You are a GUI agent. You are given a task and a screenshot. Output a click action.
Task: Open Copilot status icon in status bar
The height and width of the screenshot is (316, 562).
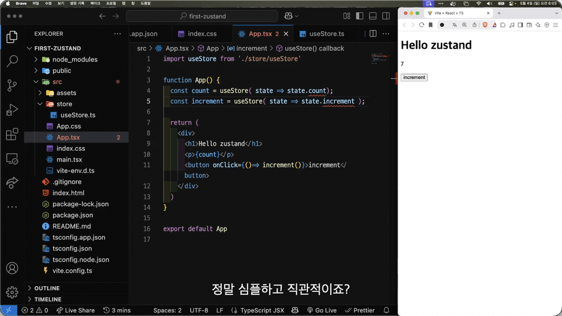295,310
